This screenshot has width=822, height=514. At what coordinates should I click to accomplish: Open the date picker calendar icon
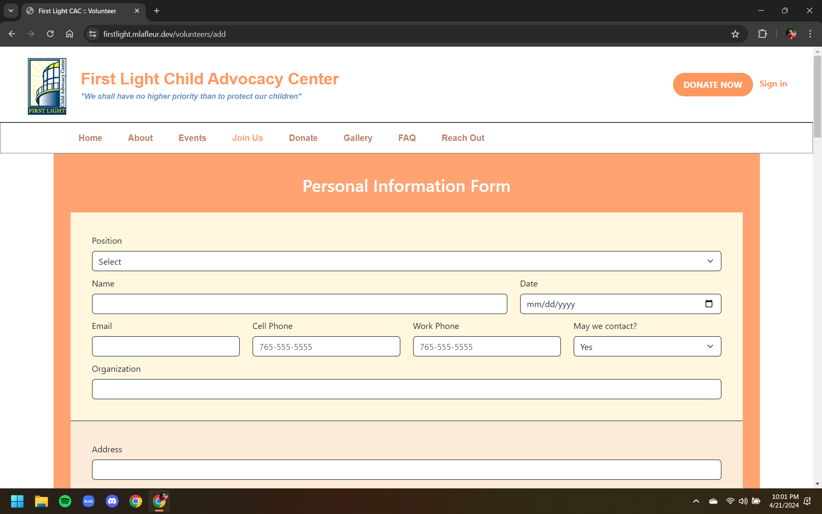point(709,304)
